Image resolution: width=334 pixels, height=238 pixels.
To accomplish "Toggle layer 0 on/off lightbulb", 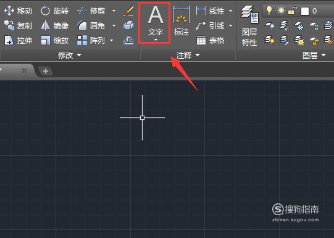I will coord(269,11).
